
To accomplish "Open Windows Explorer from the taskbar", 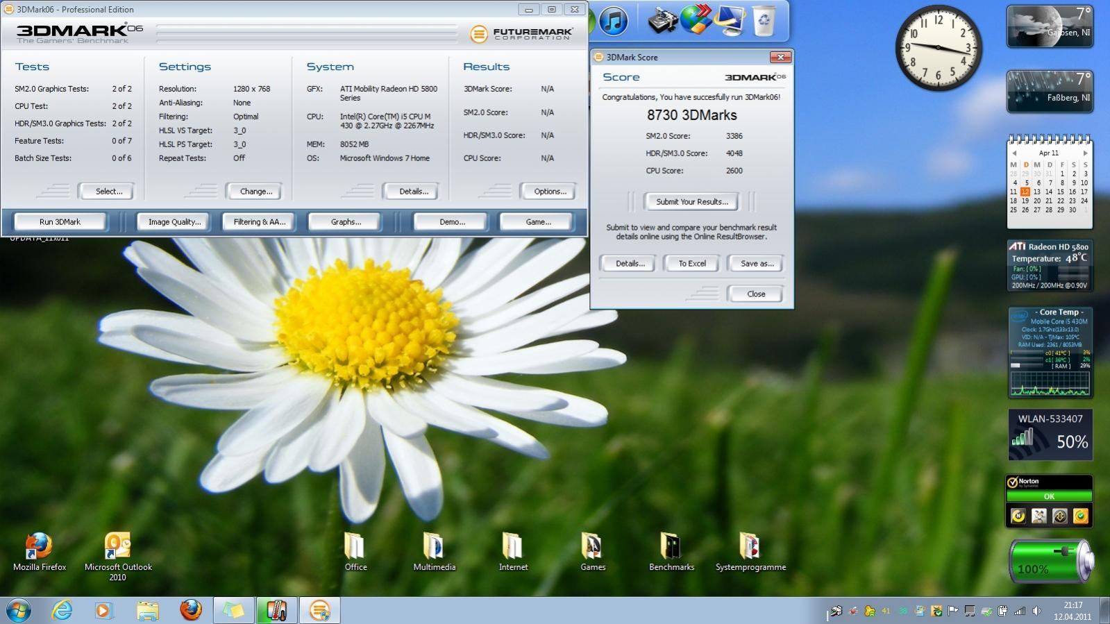I will (147, 610).
